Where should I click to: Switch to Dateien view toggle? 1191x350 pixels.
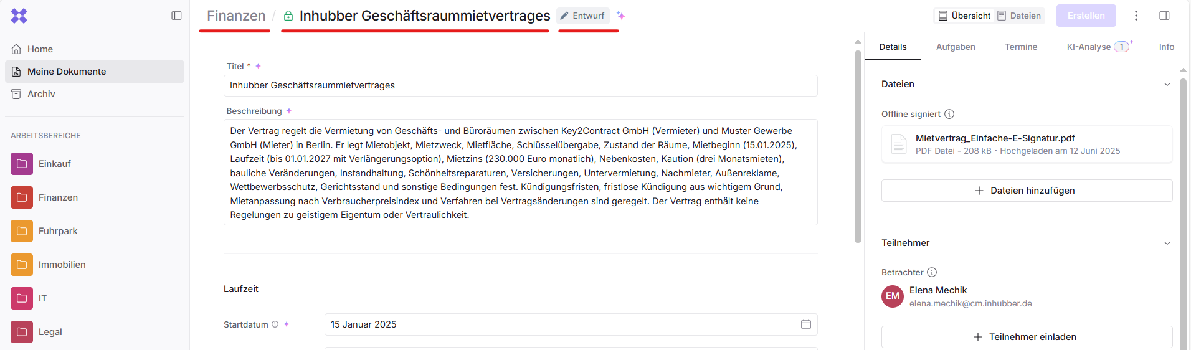click(1019, 16)
